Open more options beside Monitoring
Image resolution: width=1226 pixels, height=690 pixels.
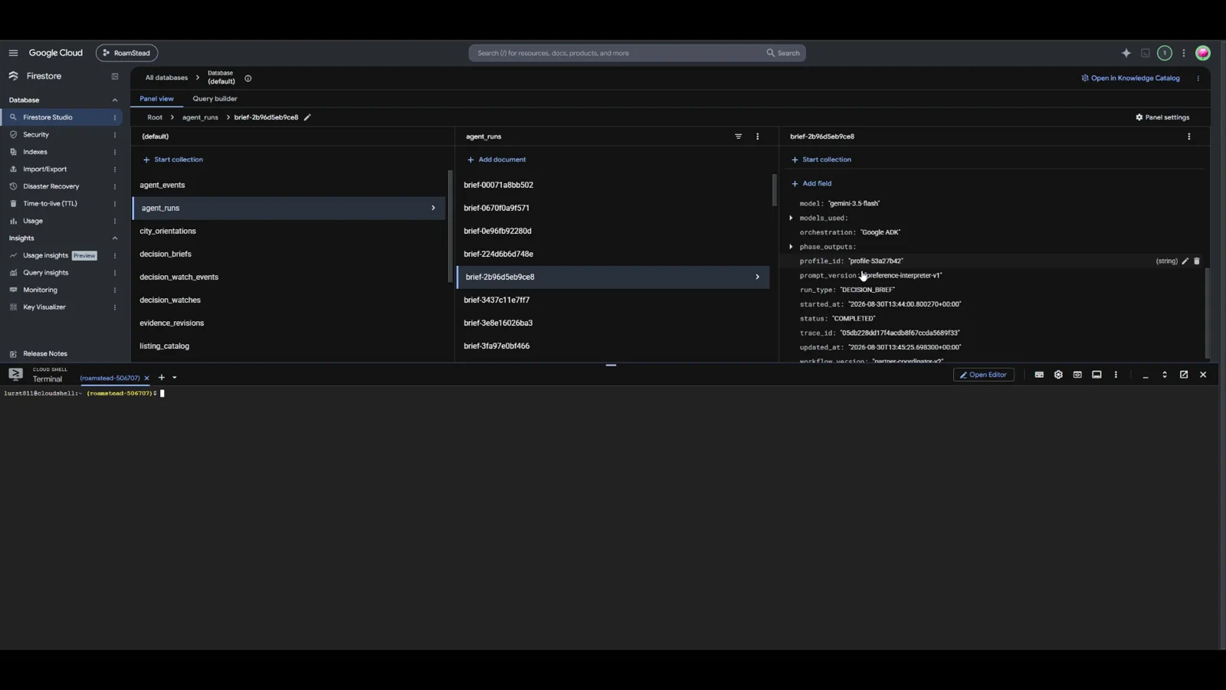[115, 290]
